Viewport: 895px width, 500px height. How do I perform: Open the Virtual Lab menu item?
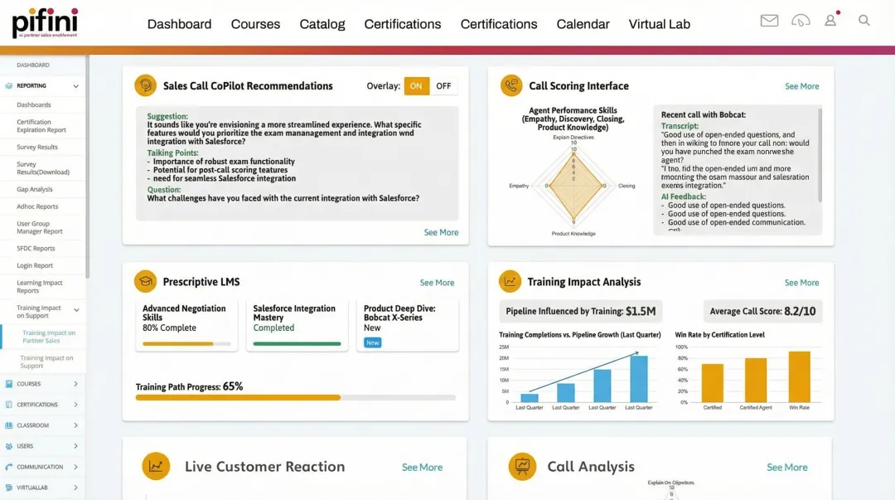click(659, 24)
